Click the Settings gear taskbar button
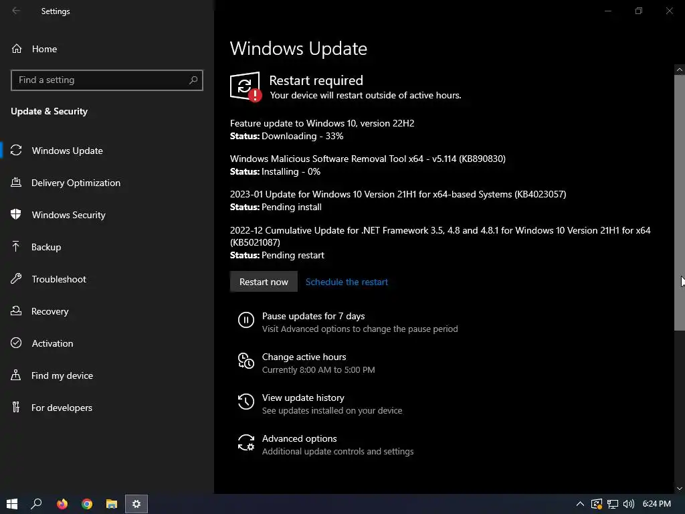Image resolution: width=685 pixels, height=514 pixels. 136,504
